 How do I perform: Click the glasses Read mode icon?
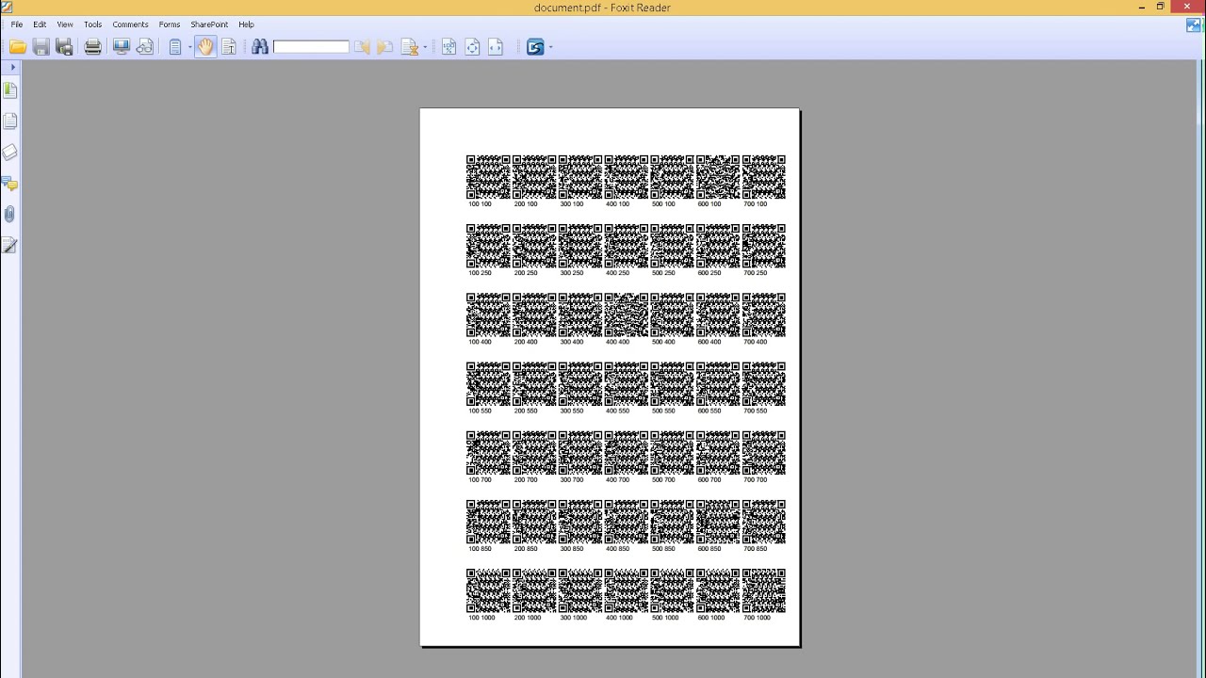tap(144, 47)
